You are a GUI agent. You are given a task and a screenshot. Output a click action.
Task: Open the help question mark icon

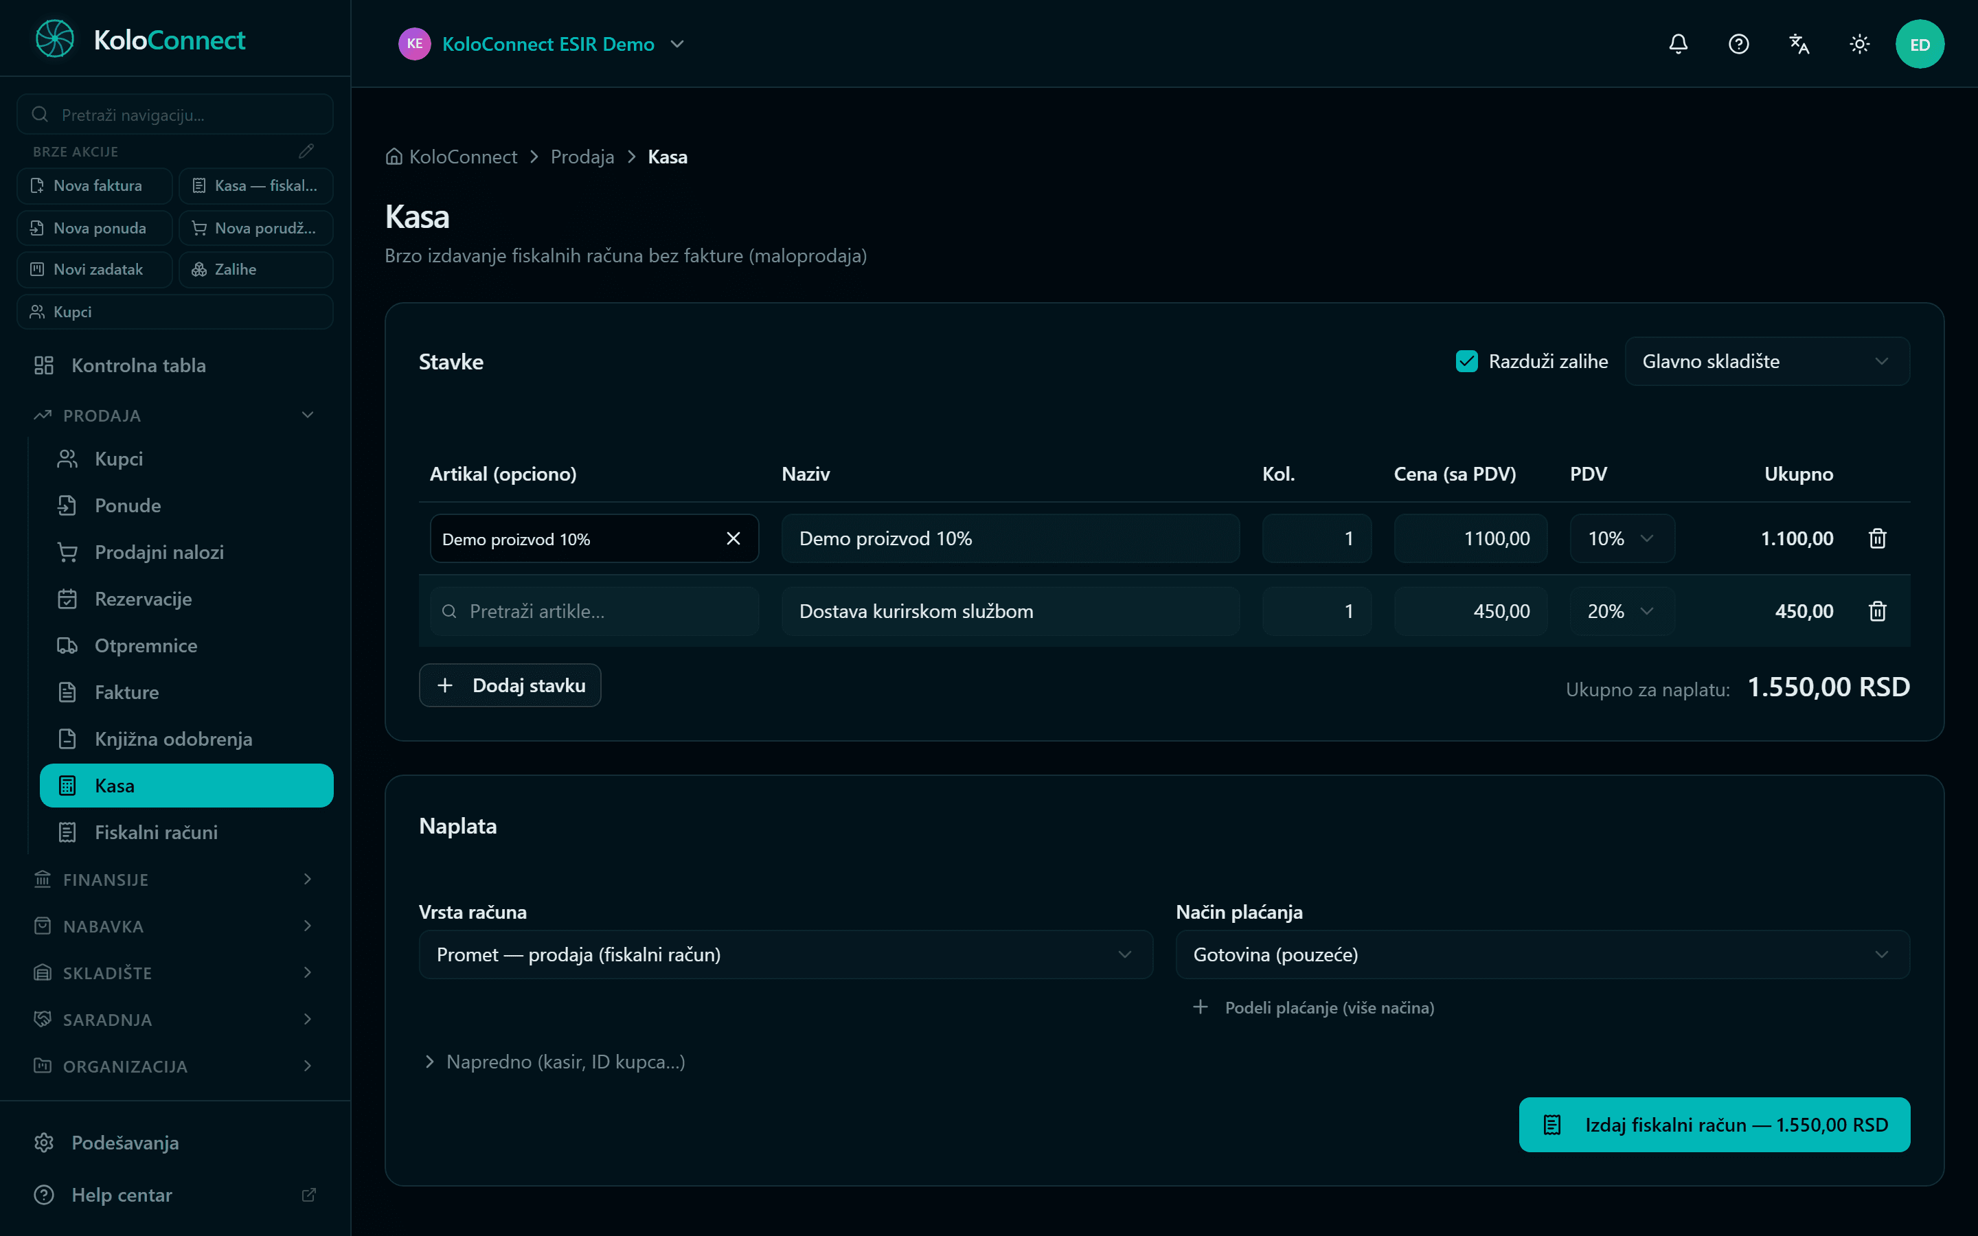tap(1738, 44)
